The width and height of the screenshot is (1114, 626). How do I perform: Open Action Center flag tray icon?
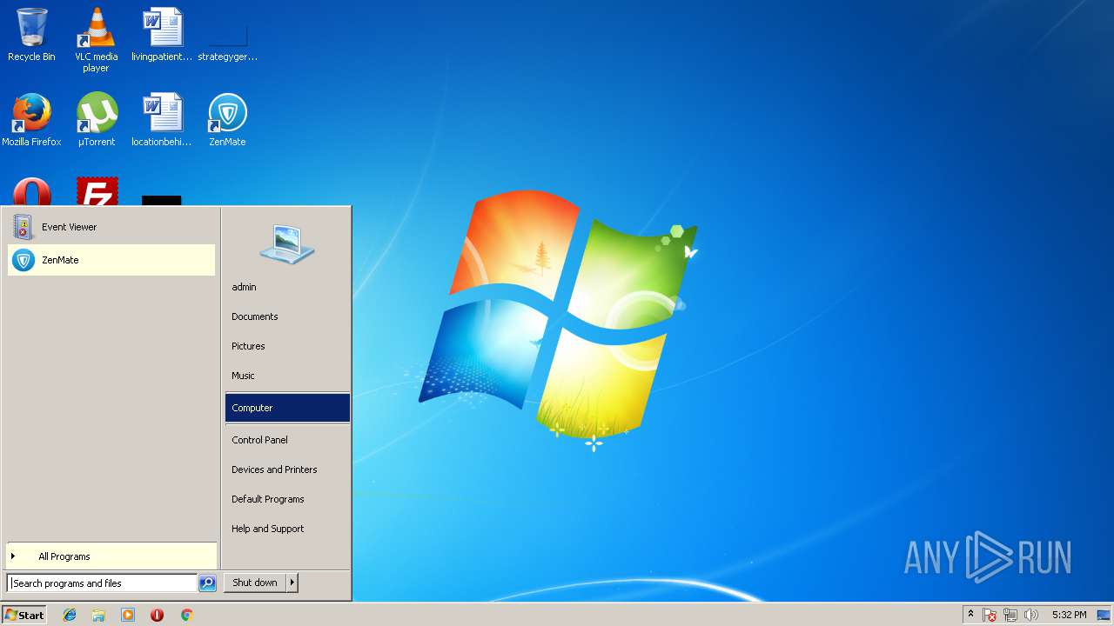(990, 615)
